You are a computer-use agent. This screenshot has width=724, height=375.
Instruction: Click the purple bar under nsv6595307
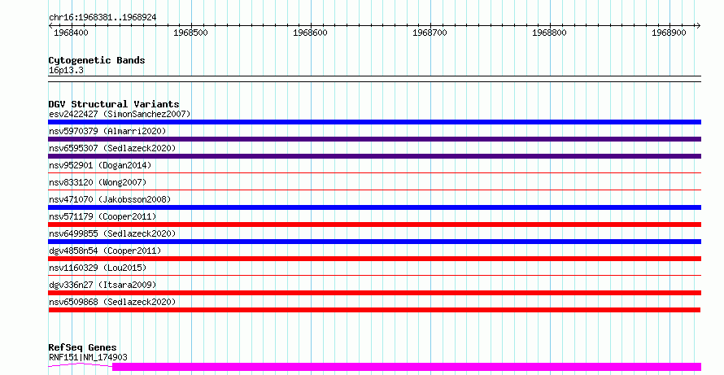[x=374, y=156]
